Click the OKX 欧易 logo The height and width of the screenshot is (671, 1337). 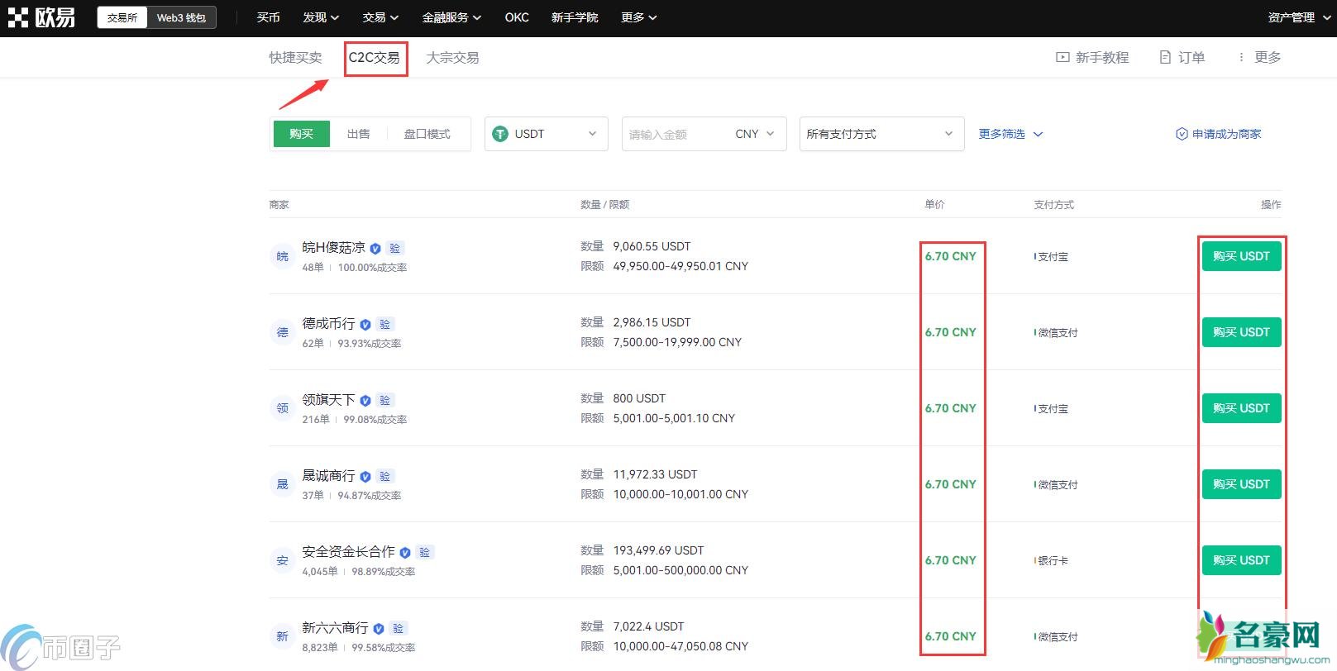point(41,17)
